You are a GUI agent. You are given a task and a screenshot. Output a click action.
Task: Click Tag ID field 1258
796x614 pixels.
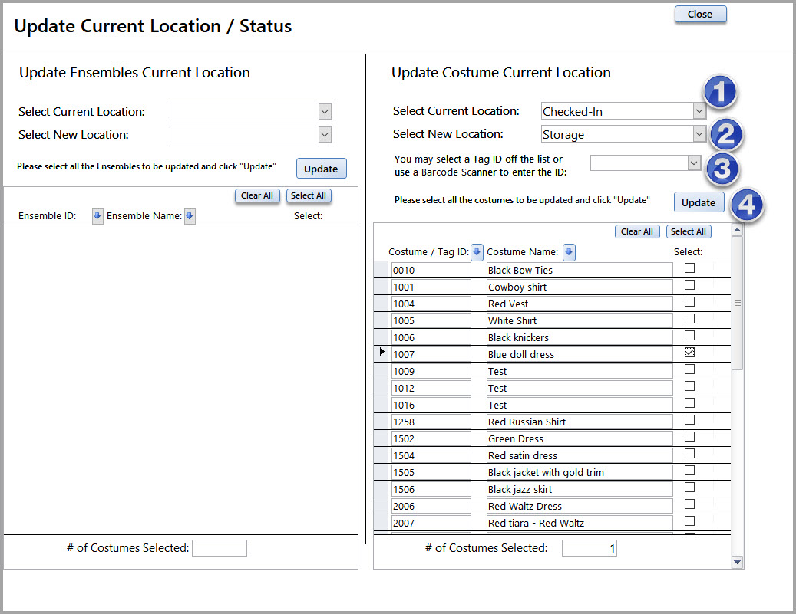[x=431, y=422]
